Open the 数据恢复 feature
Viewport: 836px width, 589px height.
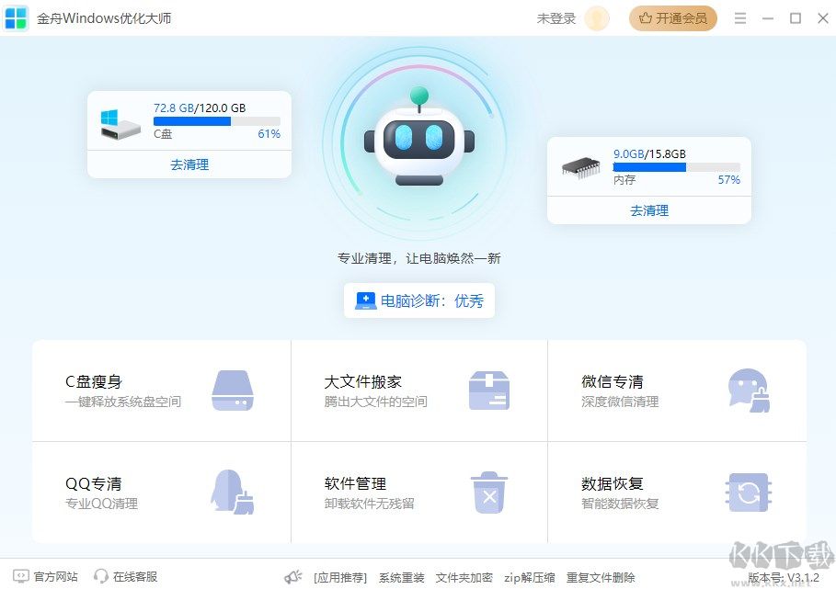click(x=677, y=493)
